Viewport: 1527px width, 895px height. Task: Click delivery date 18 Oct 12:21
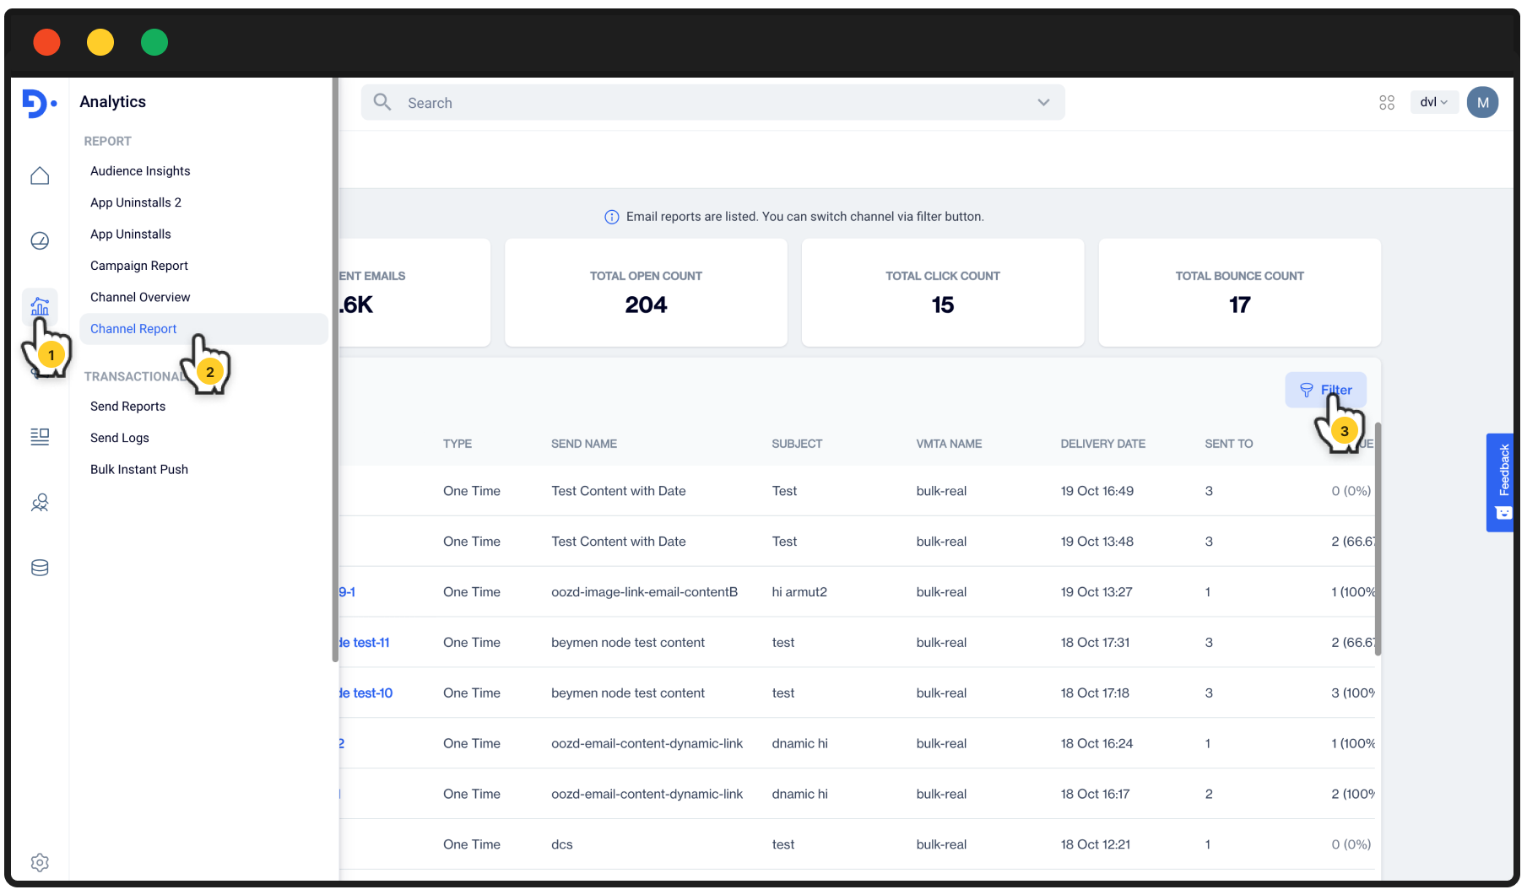coord(1095,845)
